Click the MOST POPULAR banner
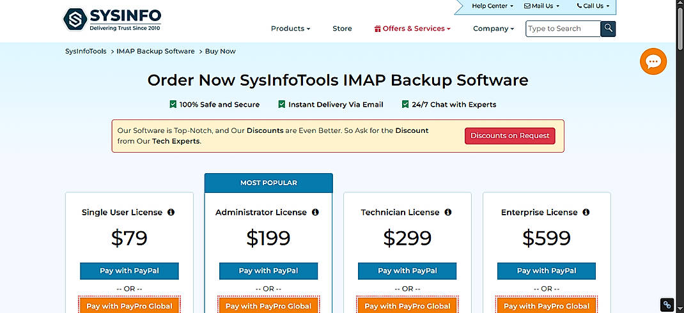The height and width of the screenshot is (313, 684). tap(268, 183)
